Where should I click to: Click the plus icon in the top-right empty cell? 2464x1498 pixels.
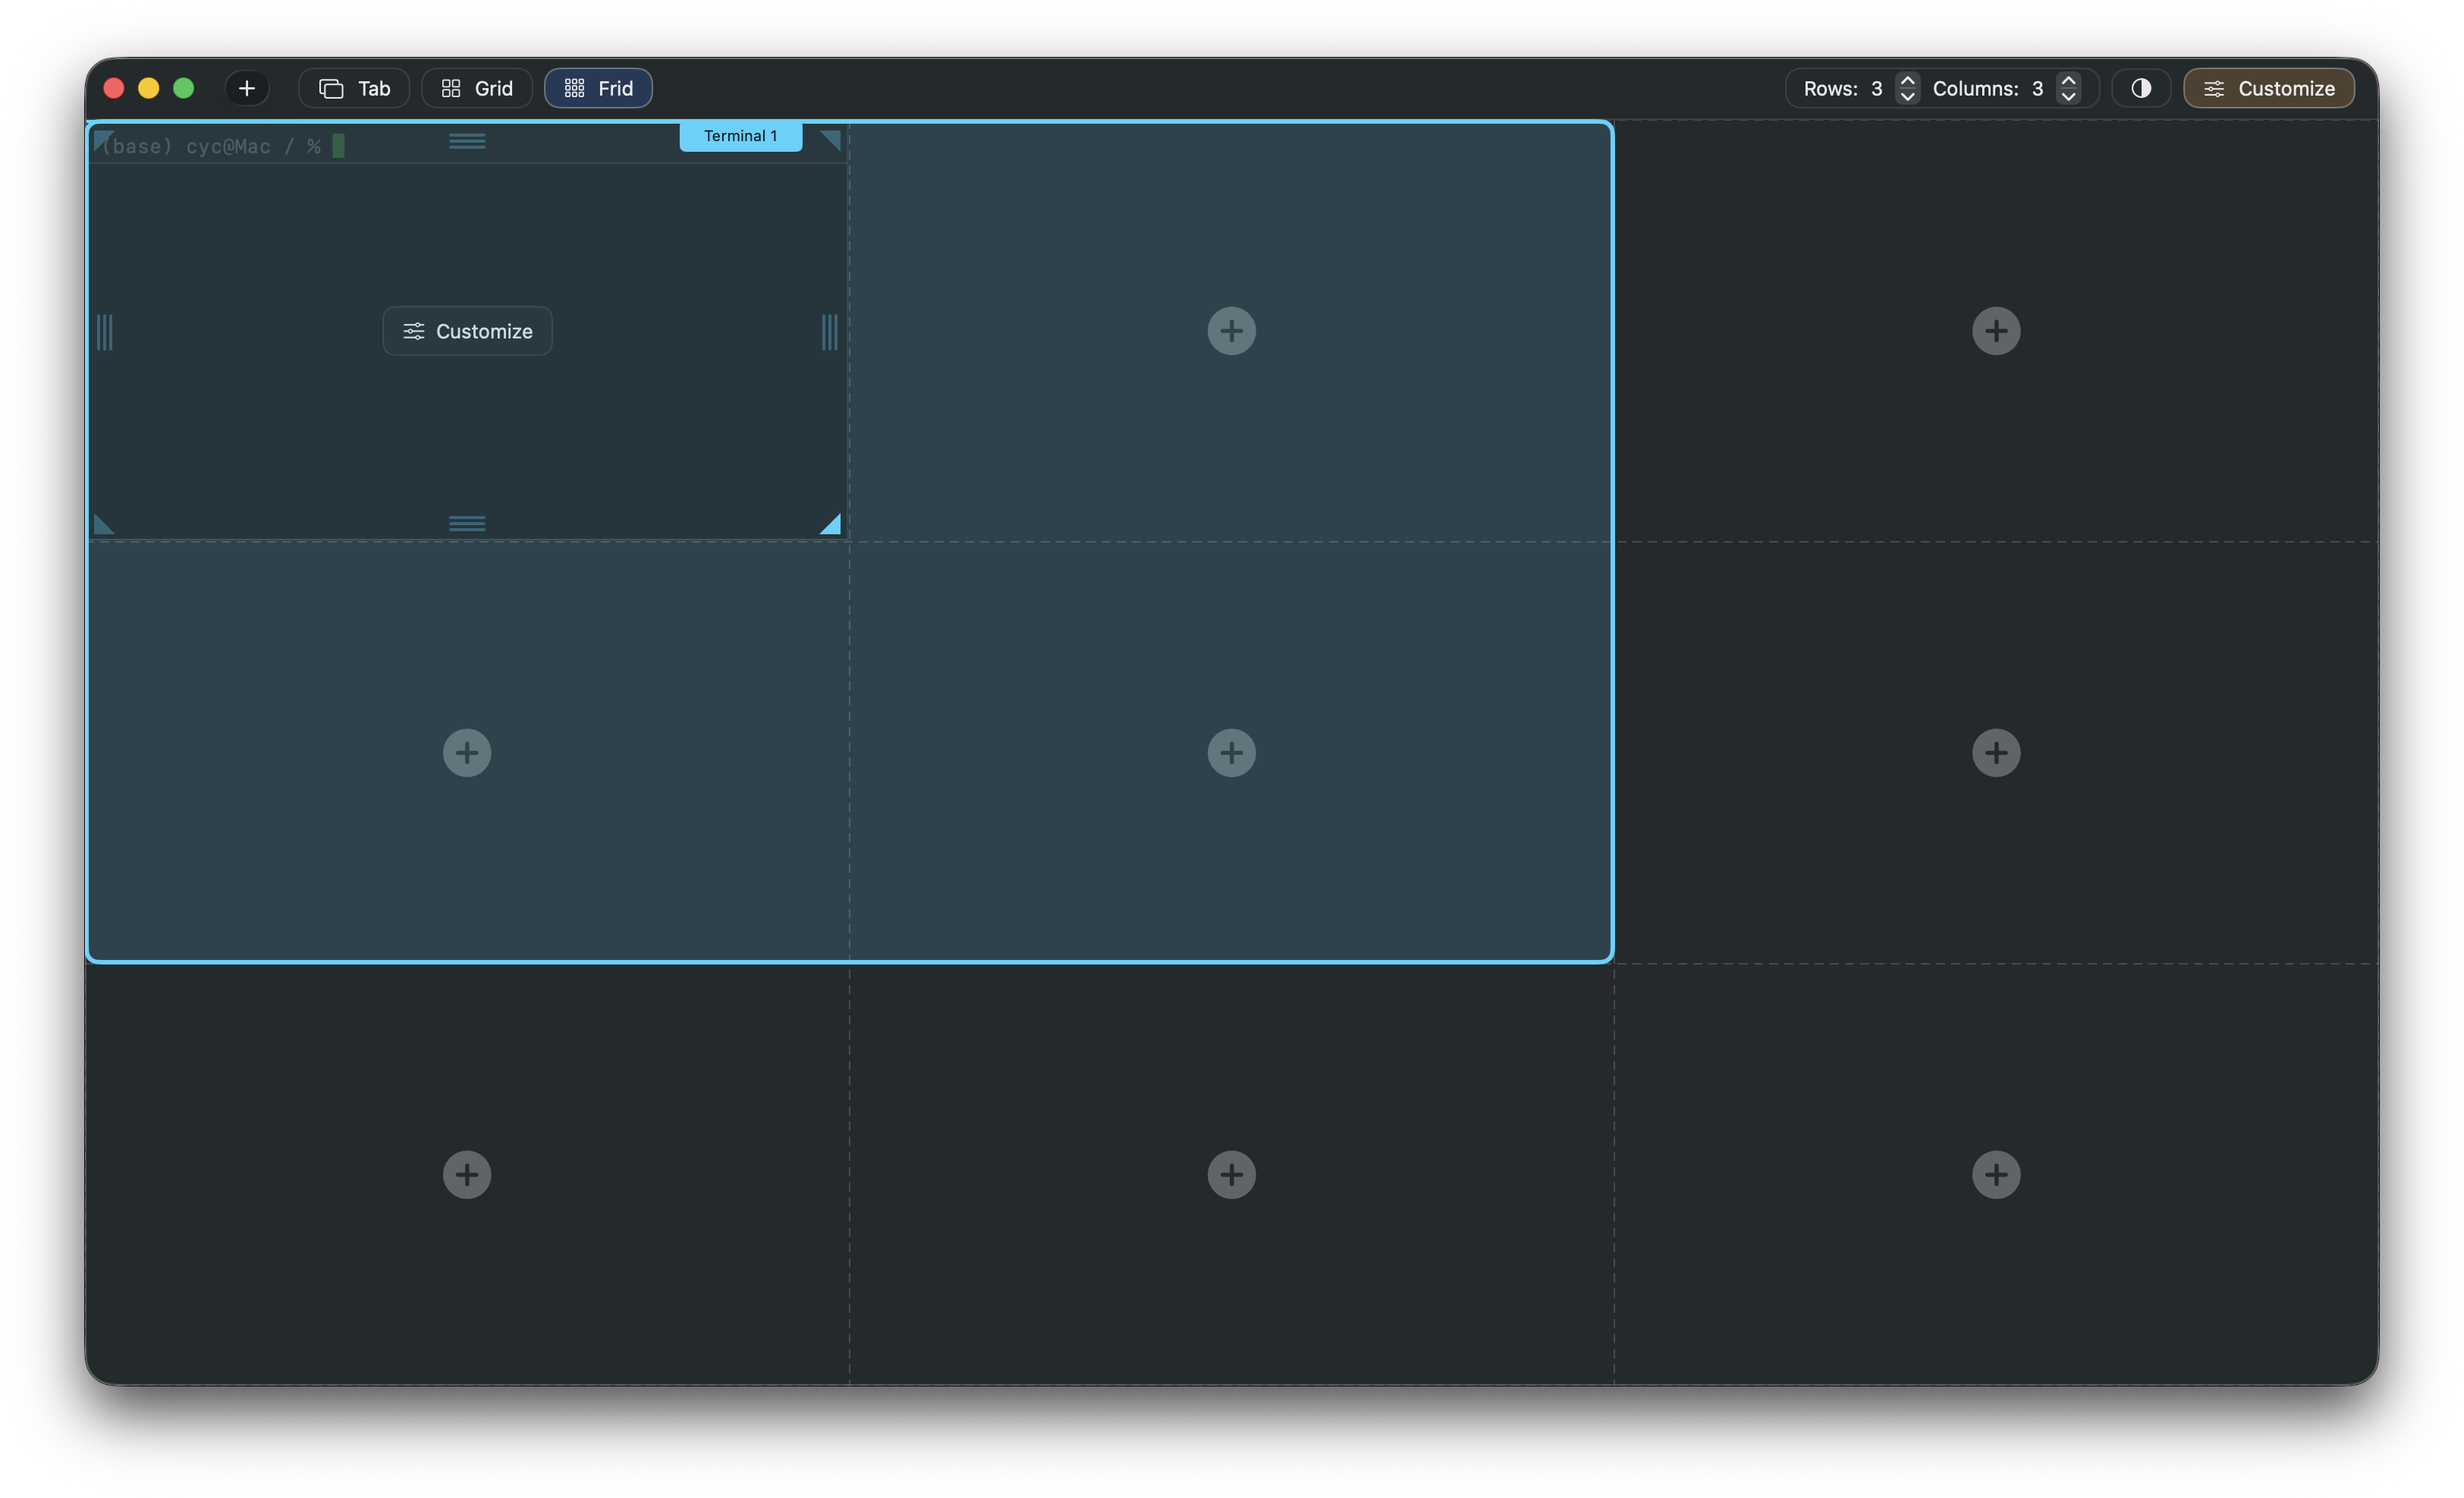click(1996, 330)
